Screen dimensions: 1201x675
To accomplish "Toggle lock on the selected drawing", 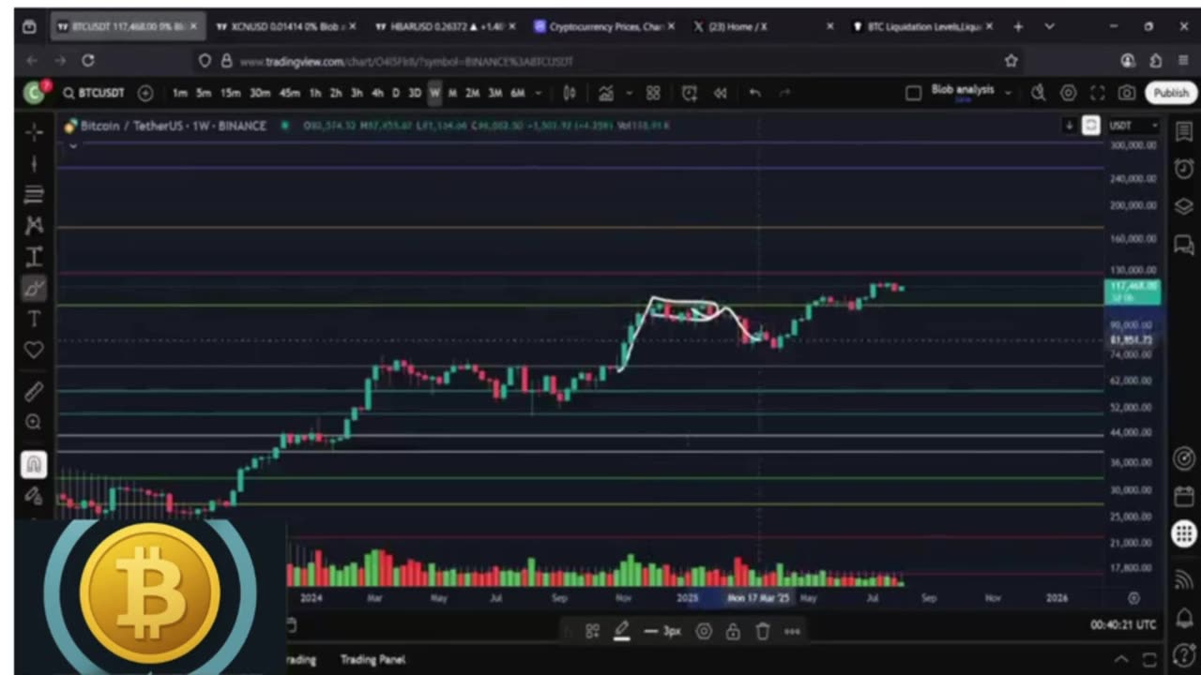I will 733,631.
